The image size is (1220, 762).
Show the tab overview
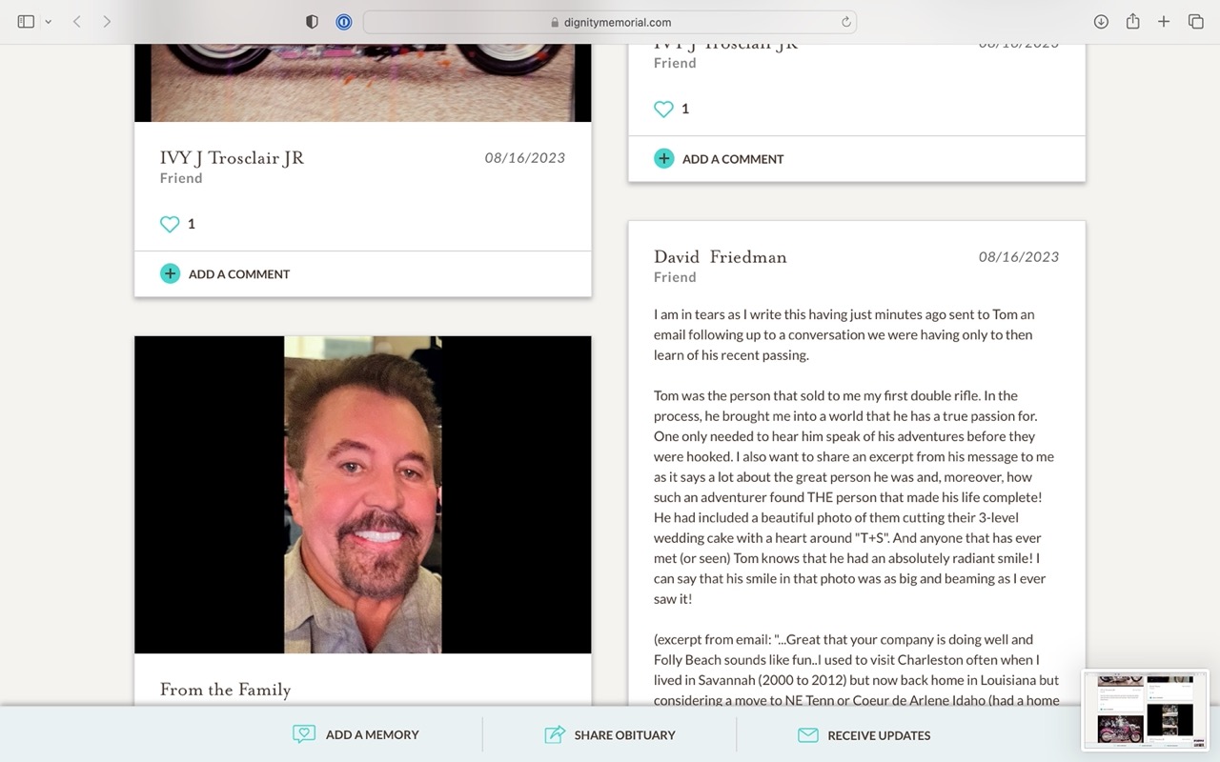pyautogui.click(x=1195, y=22)
